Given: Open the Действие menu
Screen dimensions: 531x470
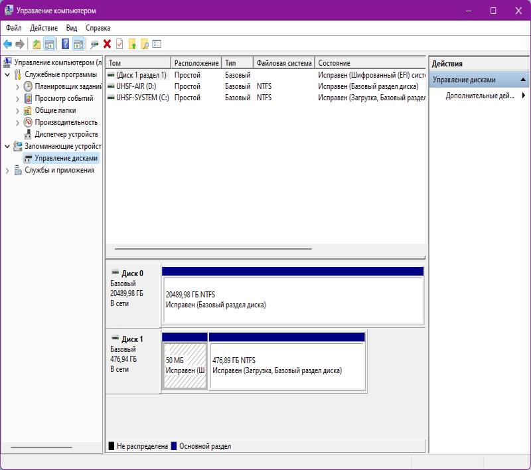Looking at the screenshot, I should 44,28.
